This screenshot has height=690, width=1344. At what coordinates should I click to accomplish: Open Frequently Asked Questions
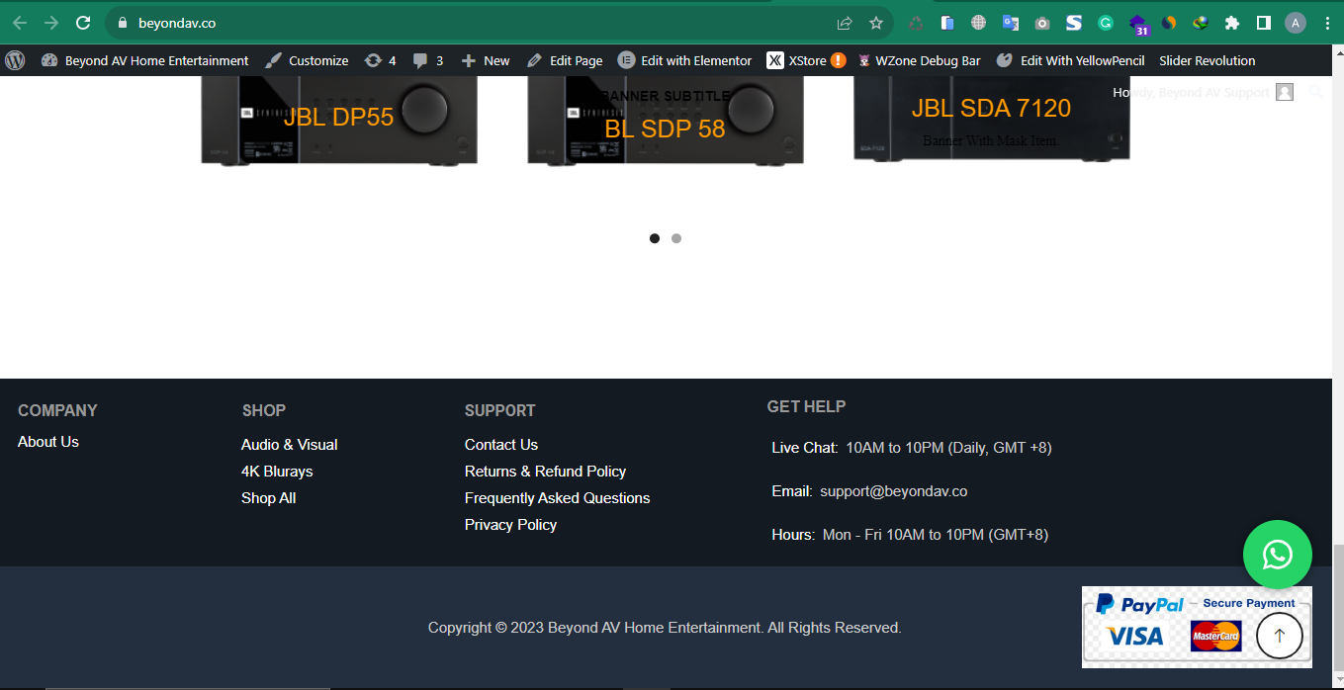pyautogui.click(x=558, y=498)
